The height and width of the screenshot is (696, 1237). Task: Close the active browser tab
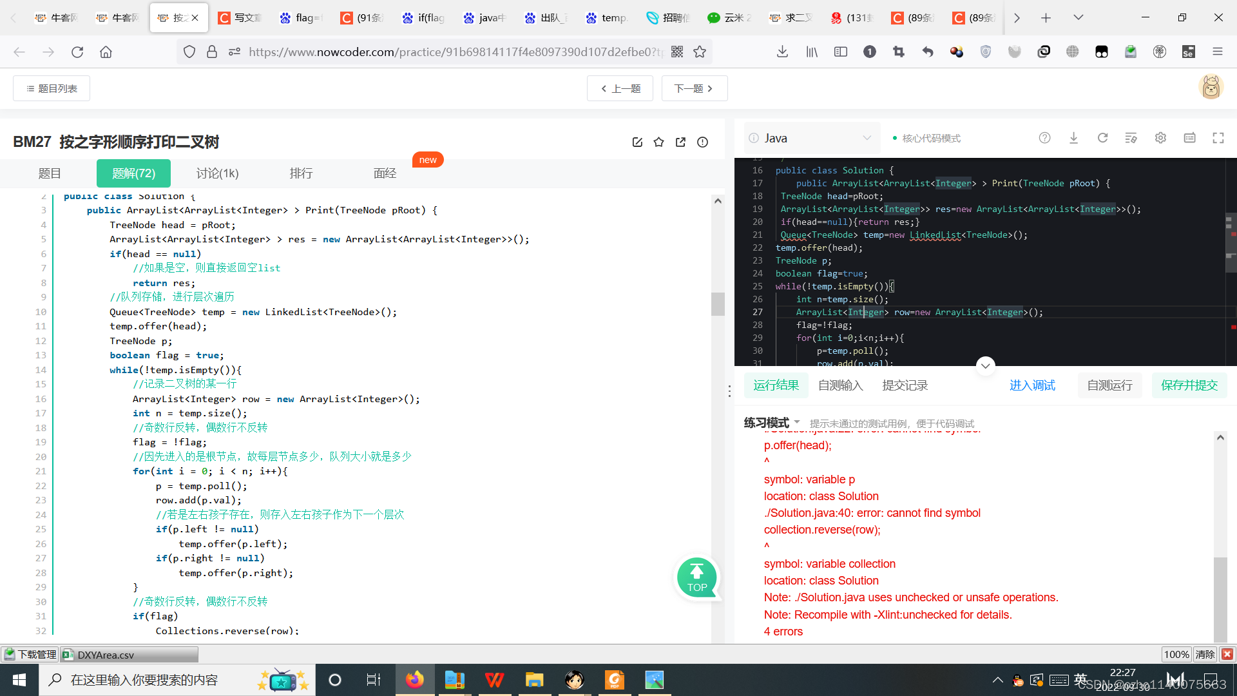[195, 18]
